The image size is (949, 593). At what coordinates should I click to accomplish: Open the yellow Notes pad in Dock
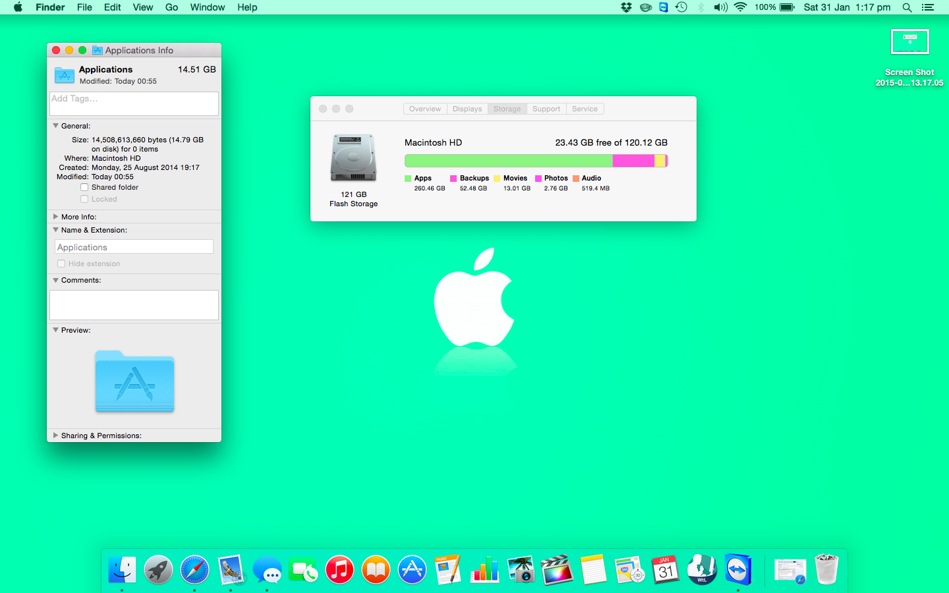point(594,570)
